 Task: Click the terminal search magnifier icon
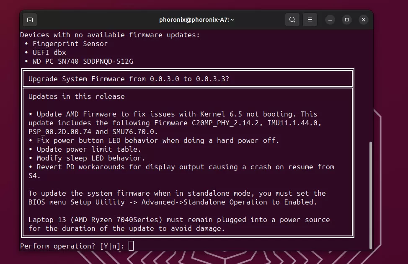coord(292,20)
